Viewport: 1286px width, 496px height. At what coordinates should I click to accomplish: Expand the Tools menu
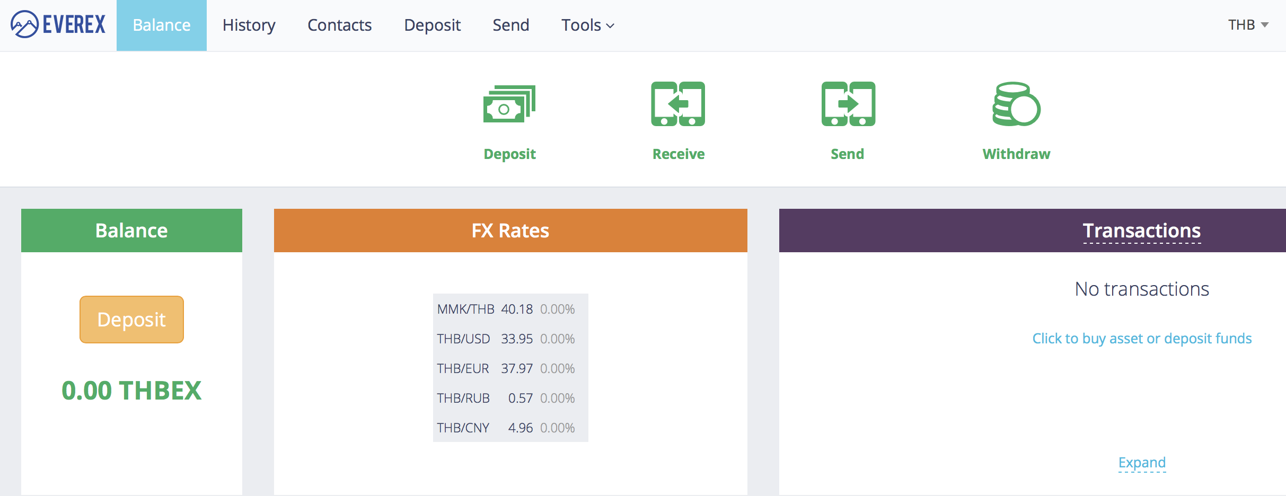(x=587, y=25)
